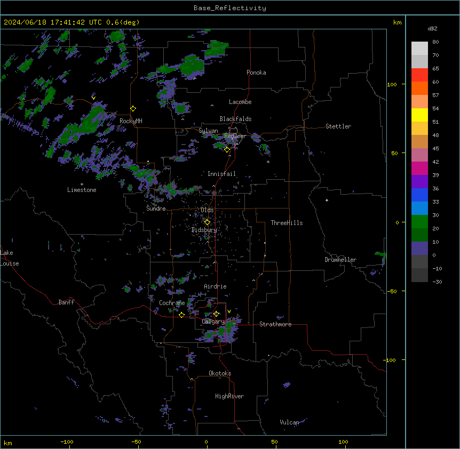Click the -50 tick on the right axis
This screenshot has width=460, height=449.
click(392, 291)
